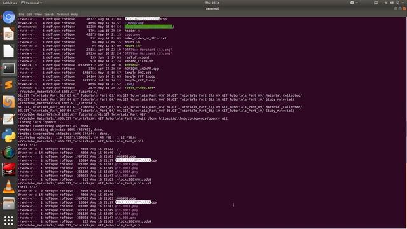Screen dimensions: 407x229
Task: Open Chromium browser from the dock
Action: click(x=8, y=17)
